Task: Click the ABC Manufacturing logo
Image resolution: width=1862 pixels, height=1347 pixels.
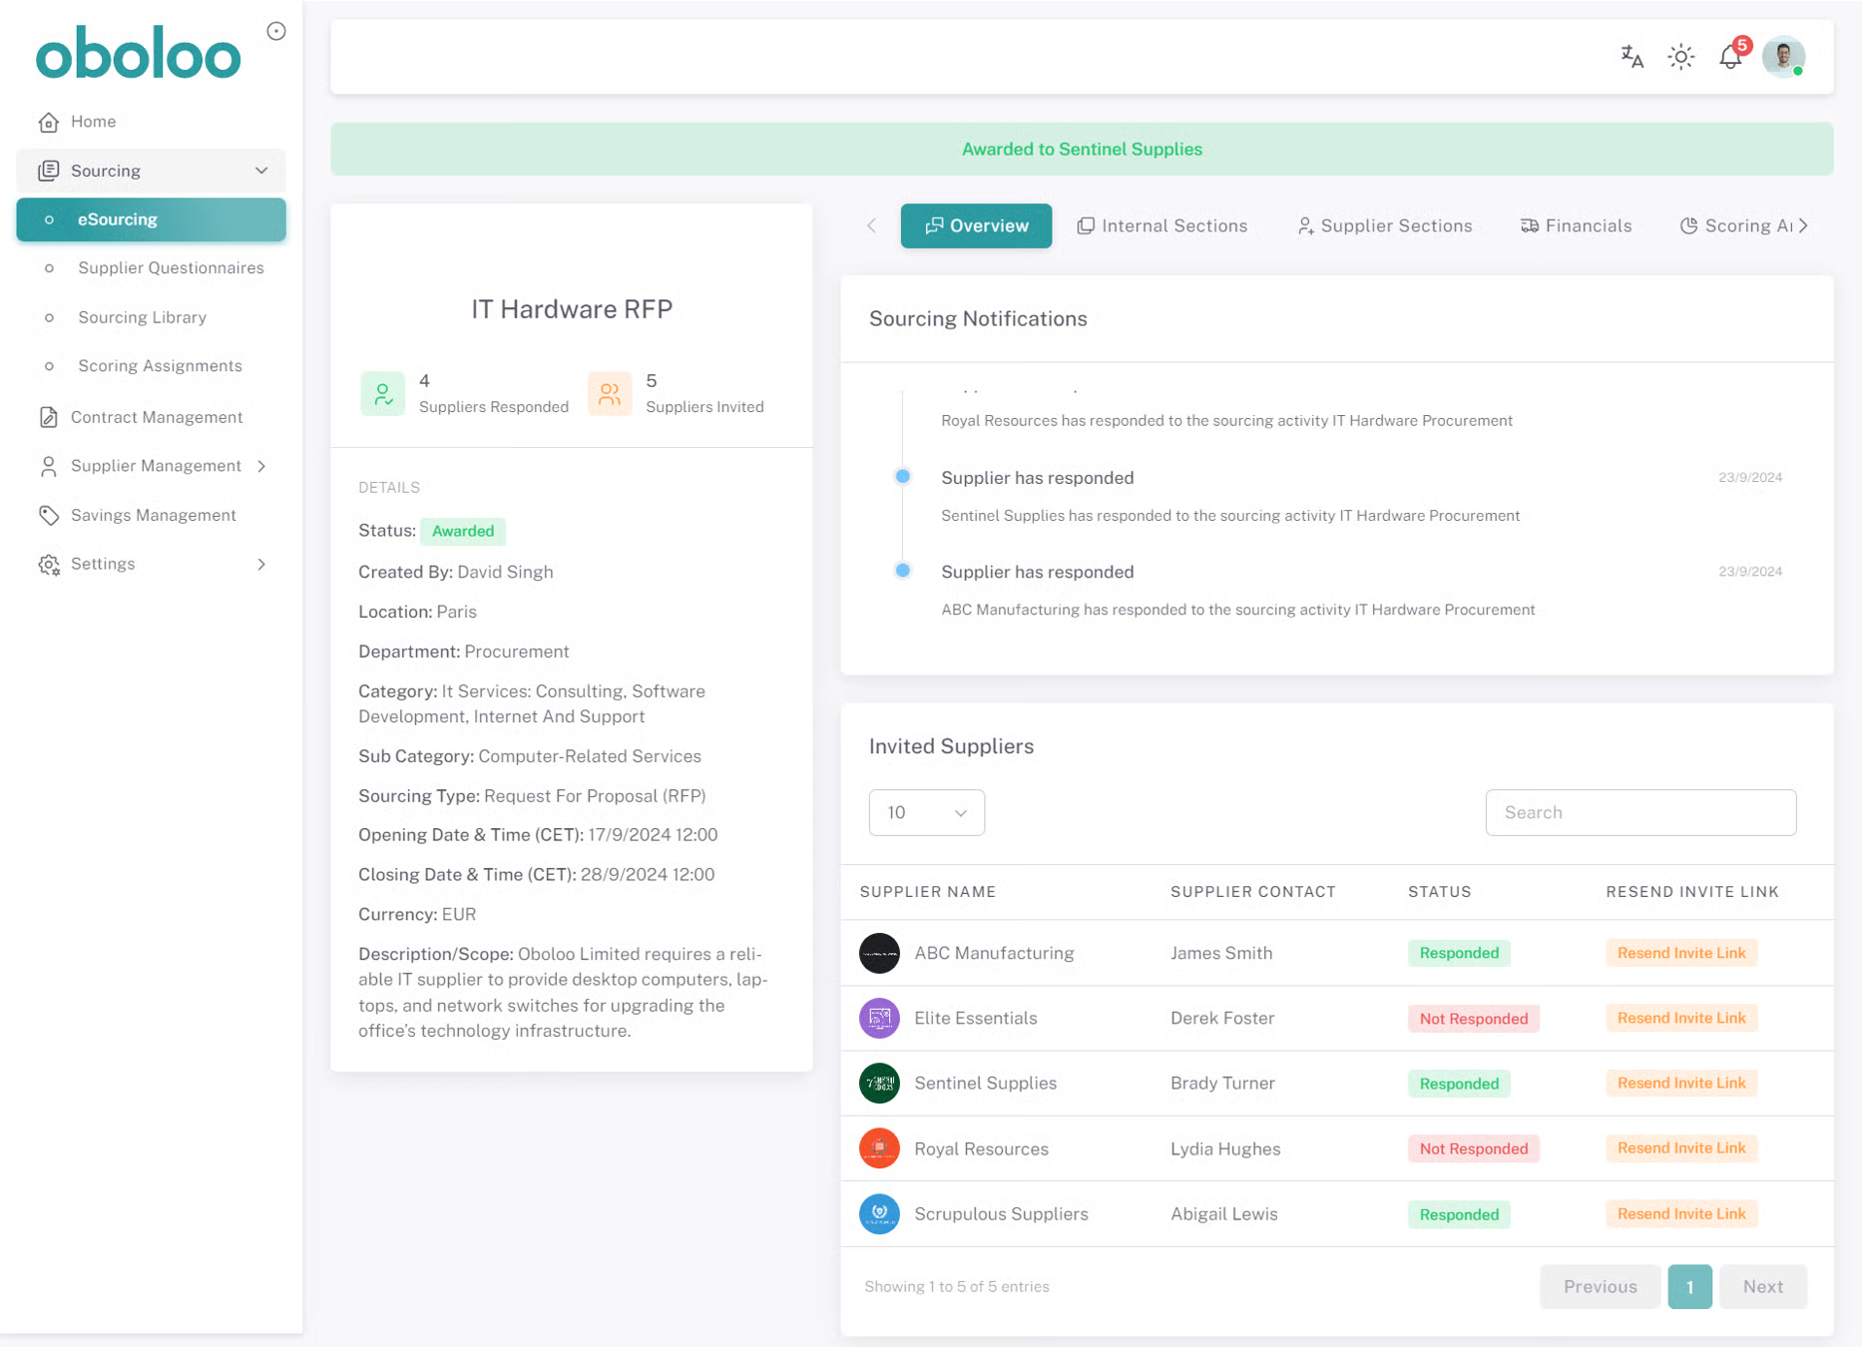Action: (x=879, y=953)
